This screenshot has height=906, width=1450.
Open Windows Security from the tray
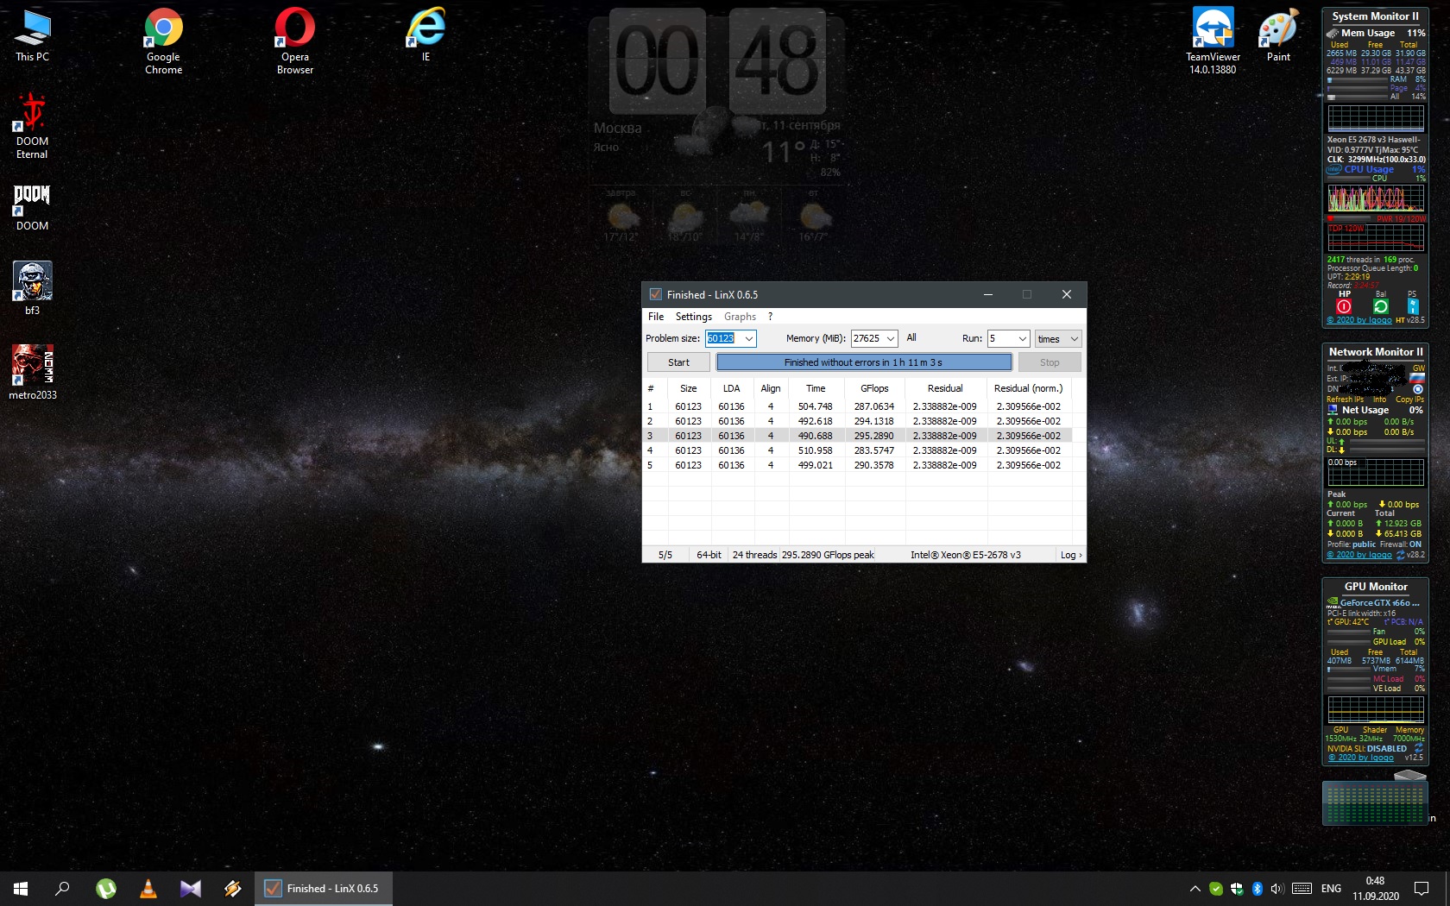click(x=1237, y=889)
